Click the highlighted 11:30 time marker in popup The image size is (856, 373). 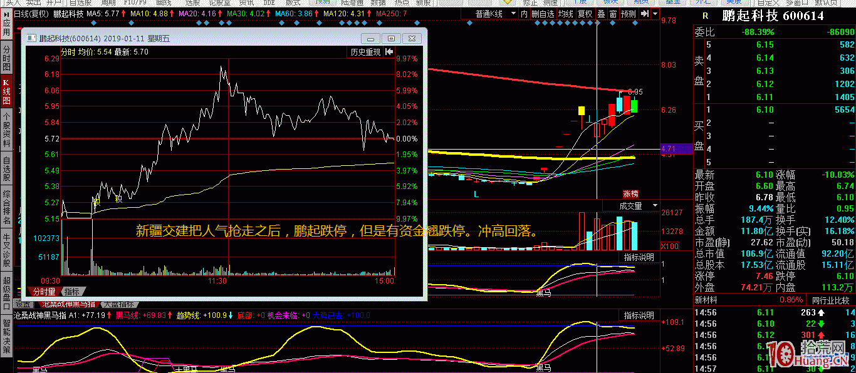(217, 281)
